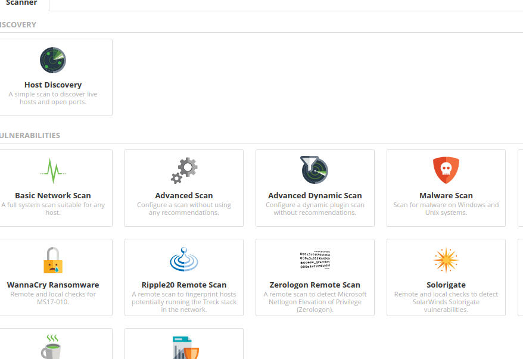Viewport: 523px width, 359px height.
Task: Pick the Zerologon hex code icon
Action: (315, 260)
